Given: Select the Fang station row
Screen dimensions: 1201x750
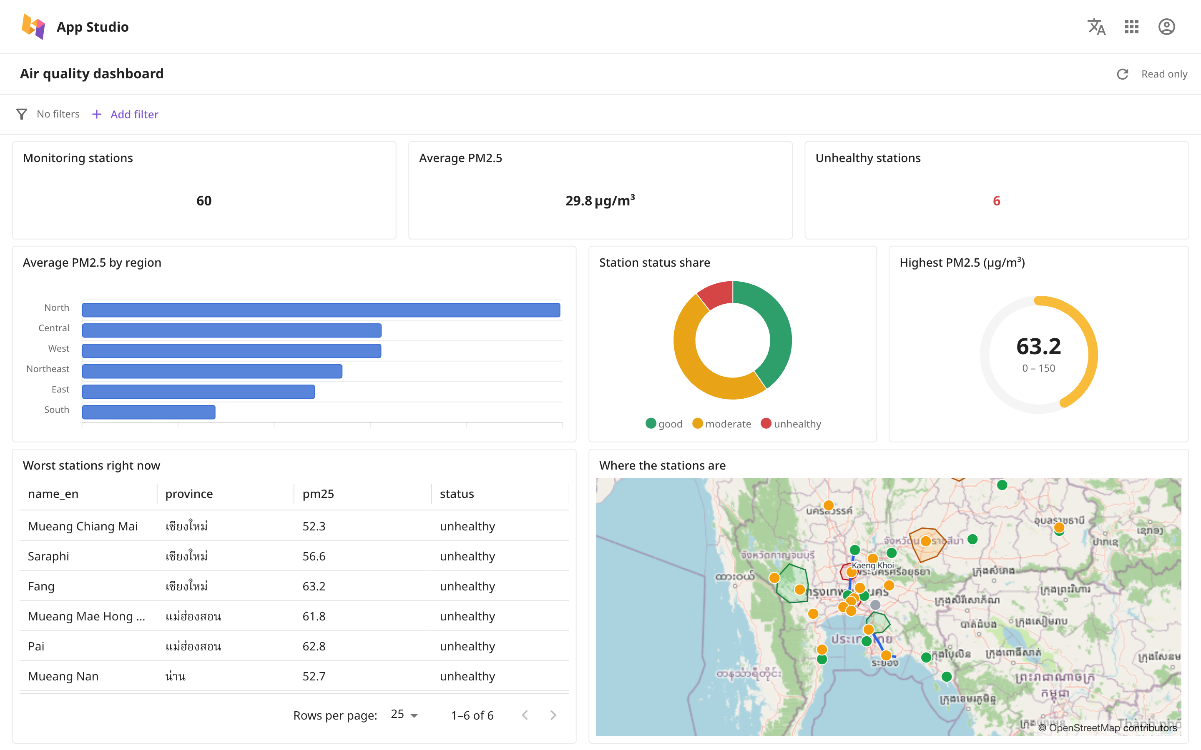Looking at the screenshot, I should pos(294,586).
